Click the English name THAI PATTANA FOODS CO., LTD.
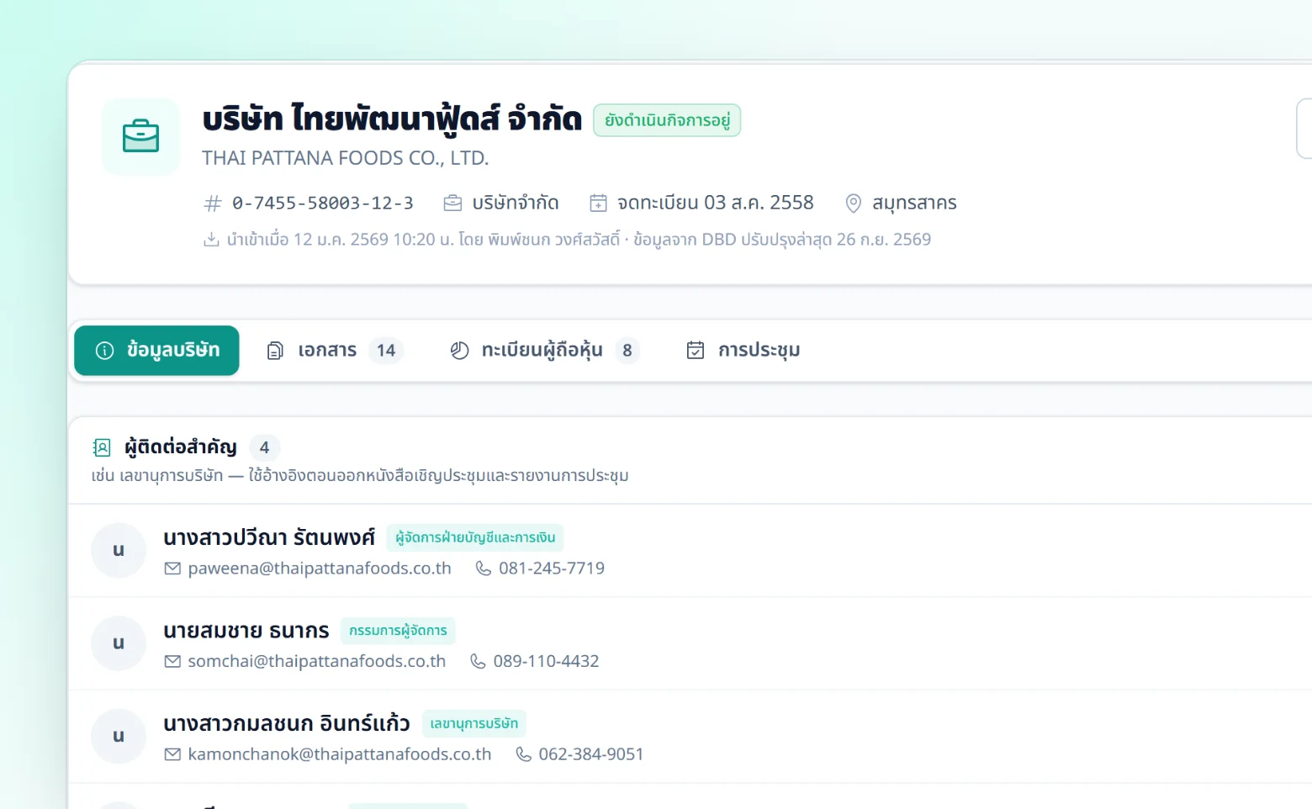Screen dimensions: 1312x809 point(345,158)
